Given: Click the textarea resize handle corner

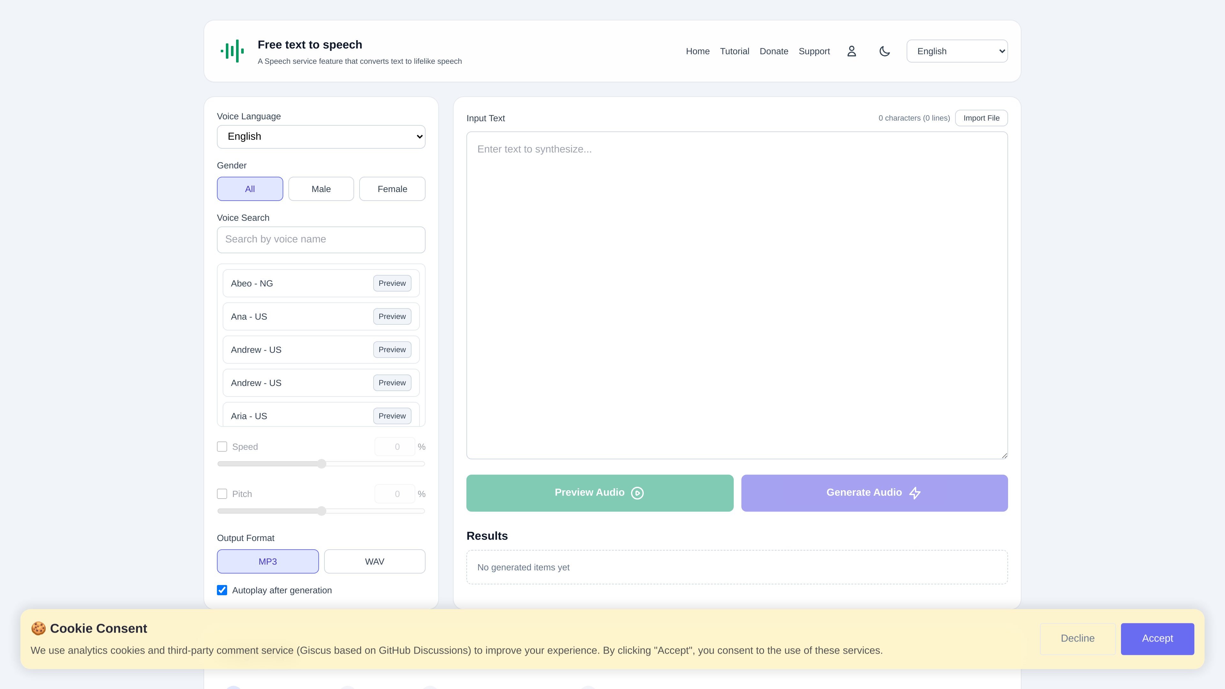Looking at the screenshot, I should point(1004,456).
